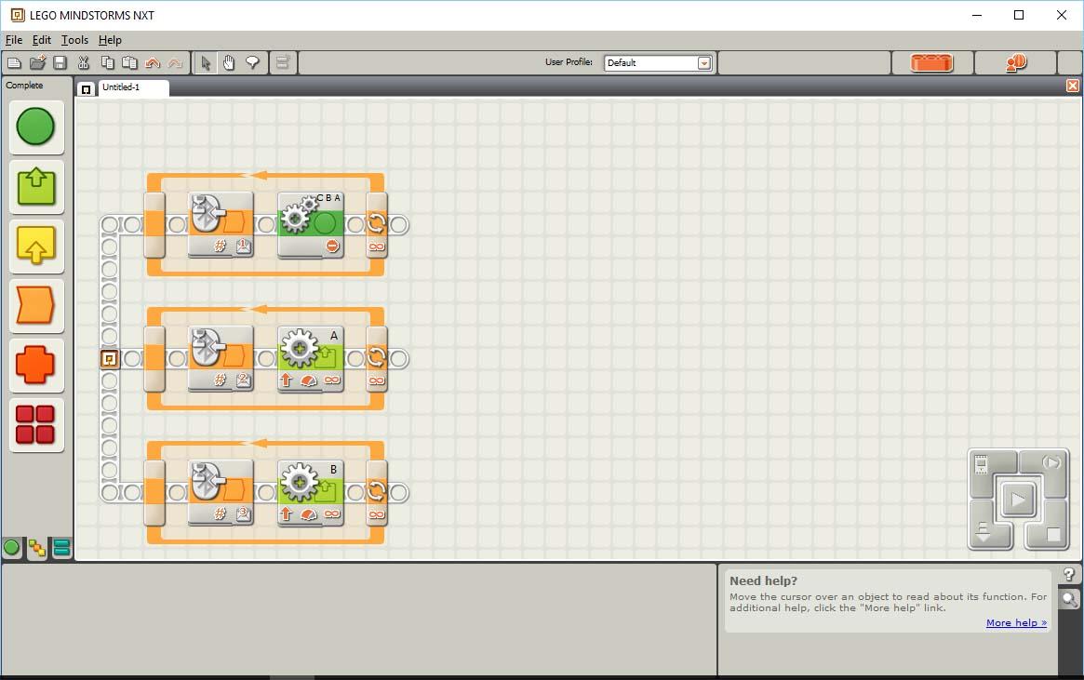Click the bottom loop's repeat arrows end
Screen dimensions: 1084x680
click(377, 493)
